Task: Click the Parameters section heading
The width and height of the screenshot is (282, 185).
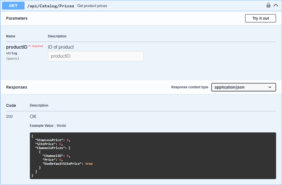Action: tap(17, 18)
